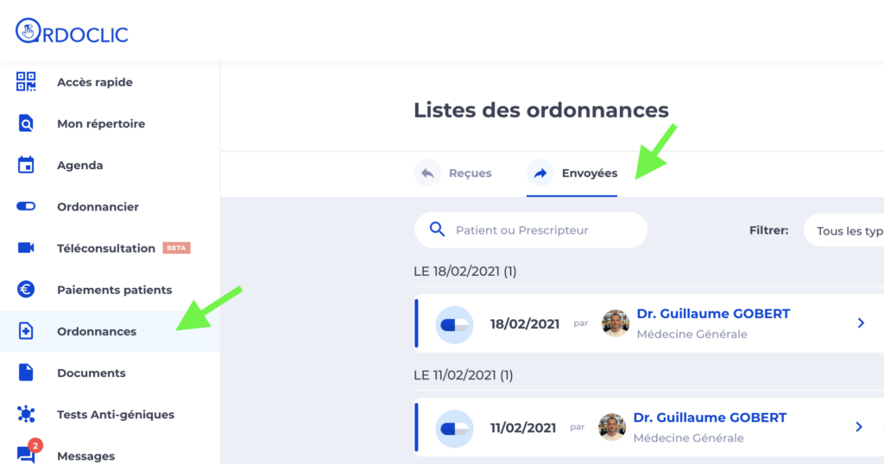The width and height of the screenshot is (884, 464).
Task: Click the pill icon for 11/02/2021 prescription
Action: point(454,429)
